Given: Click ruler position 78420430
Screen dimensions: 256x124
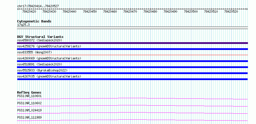Looking at the screenshot, I should click(x=49, y=11).
